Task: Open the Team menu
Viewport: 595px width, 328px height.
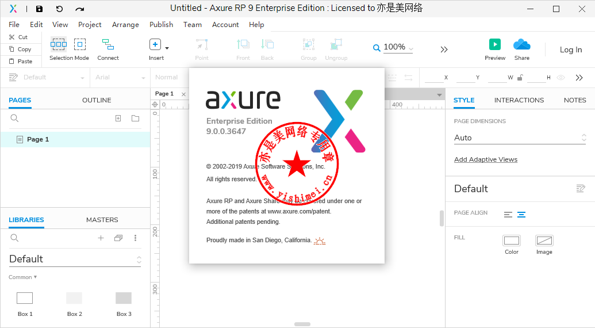Action: coord(193,24)
